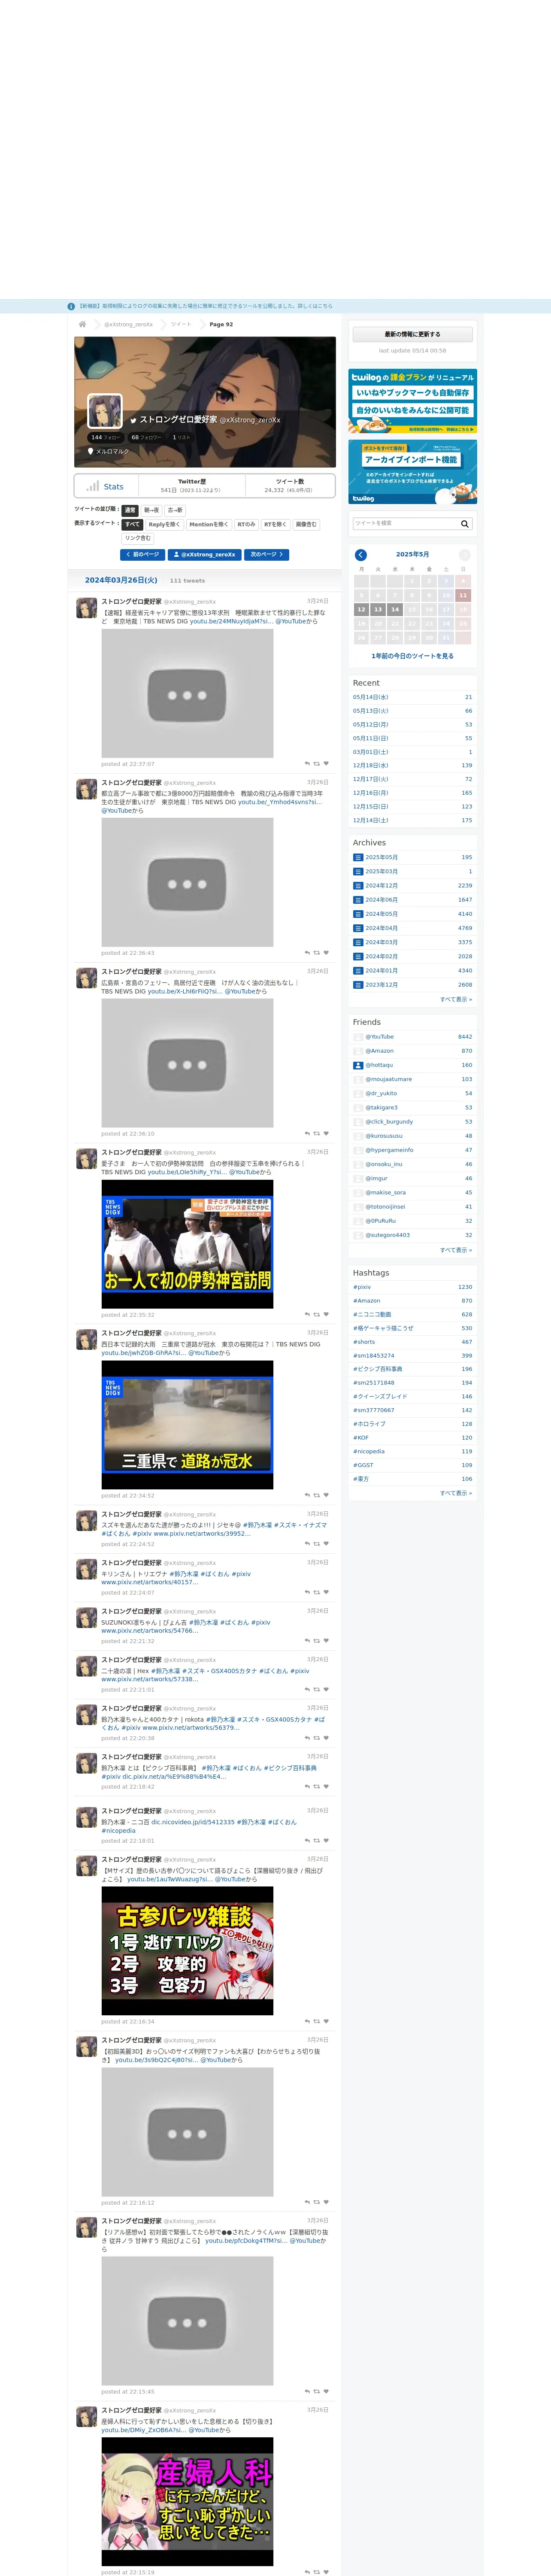Image resolution: width=551 pixels, height=2576 pixels.
Task: Click the Twilog 課金プラン banner
Action: (x=412, y=401)
